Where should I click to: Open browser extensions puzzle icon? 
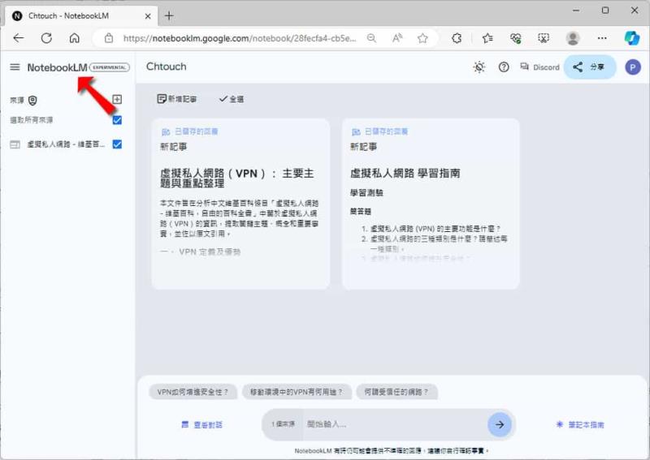(457, 38)
